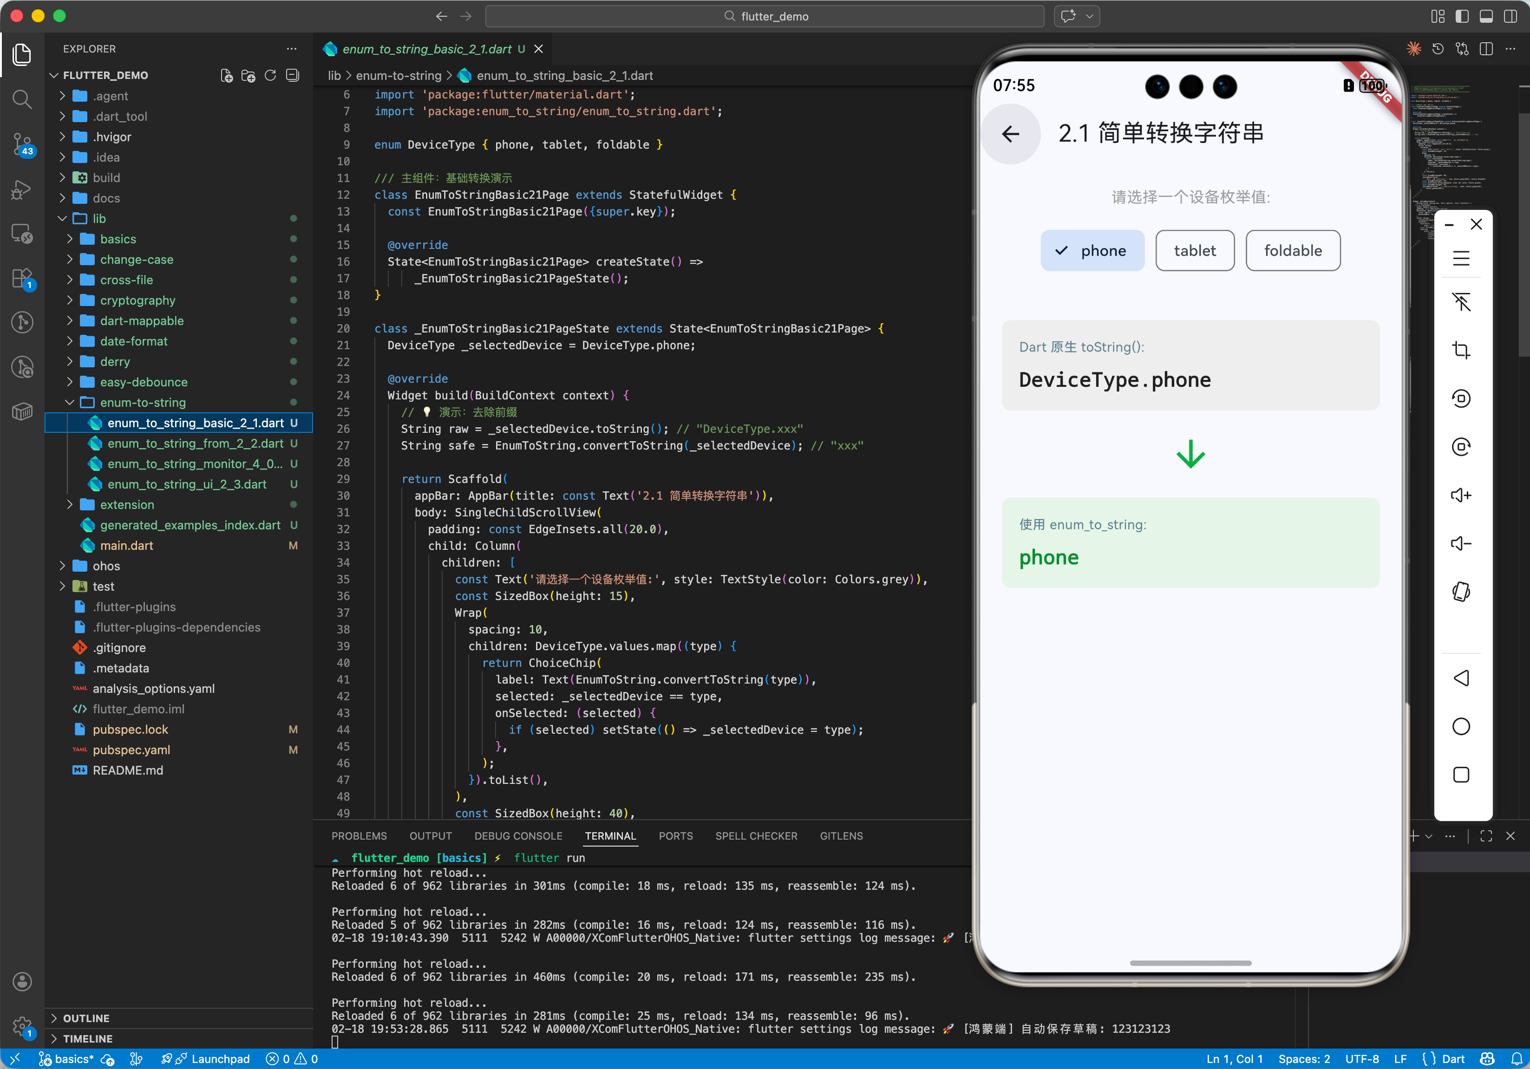Screen dimensions: 1530x1069
Task: Refresh the Explorer file tree
Action: 270,75
